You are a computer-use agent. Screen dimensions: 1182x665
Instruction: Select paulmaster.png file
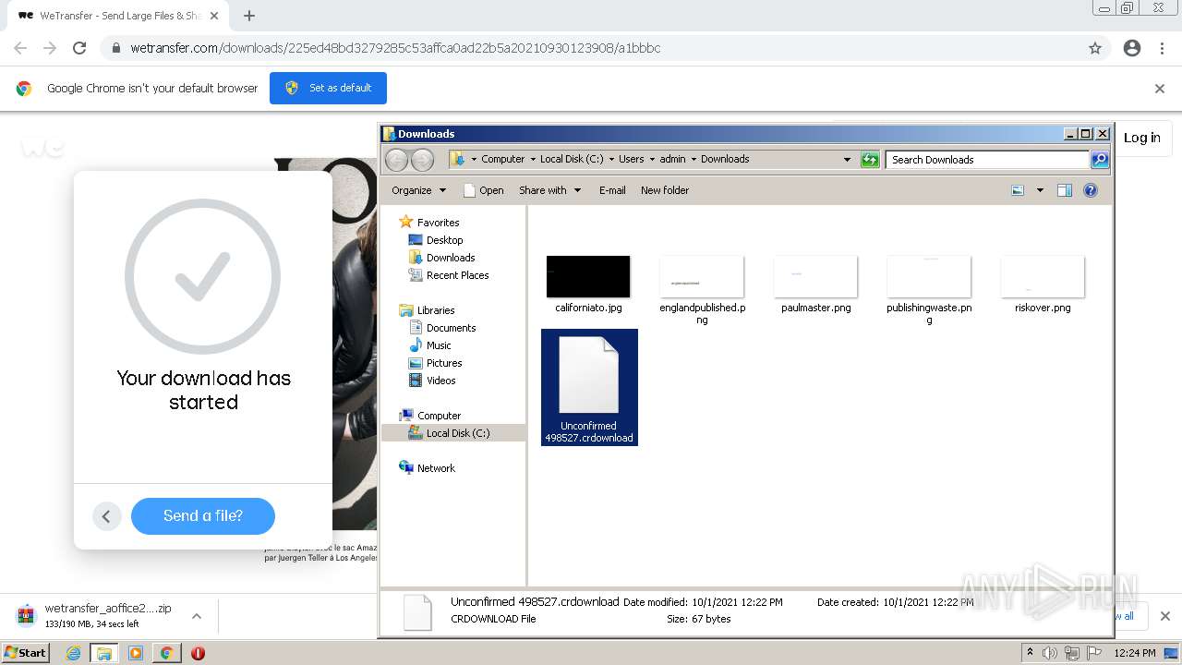click(x=815, y=284)
